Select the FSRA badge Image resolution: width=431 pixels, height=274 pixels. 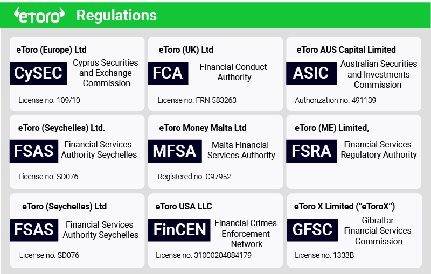coord(311,151)
